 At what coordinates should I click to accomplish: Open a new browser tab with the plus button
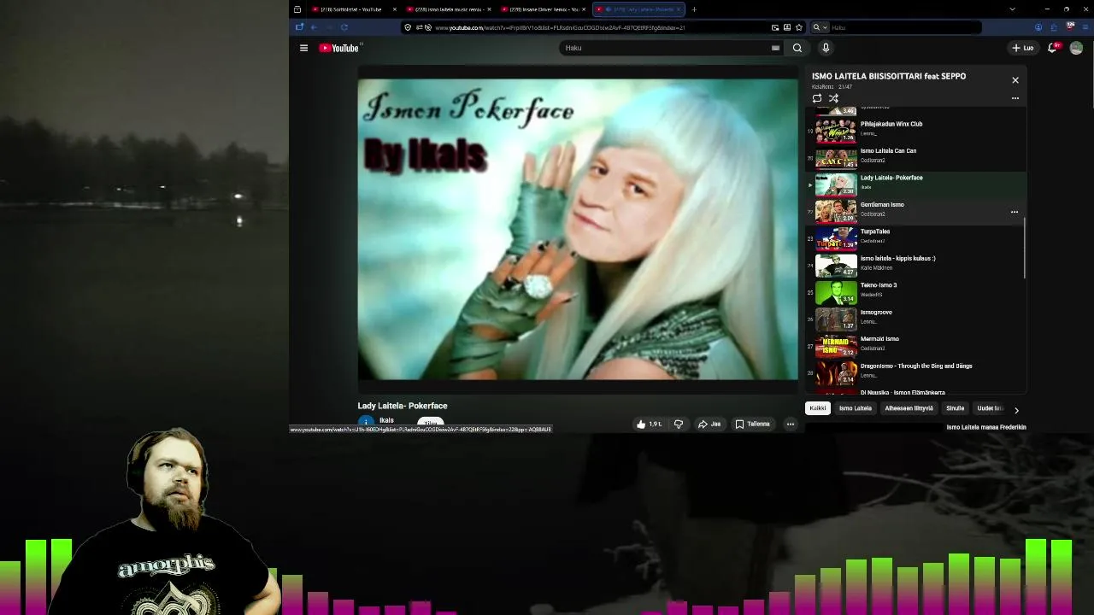694,9
